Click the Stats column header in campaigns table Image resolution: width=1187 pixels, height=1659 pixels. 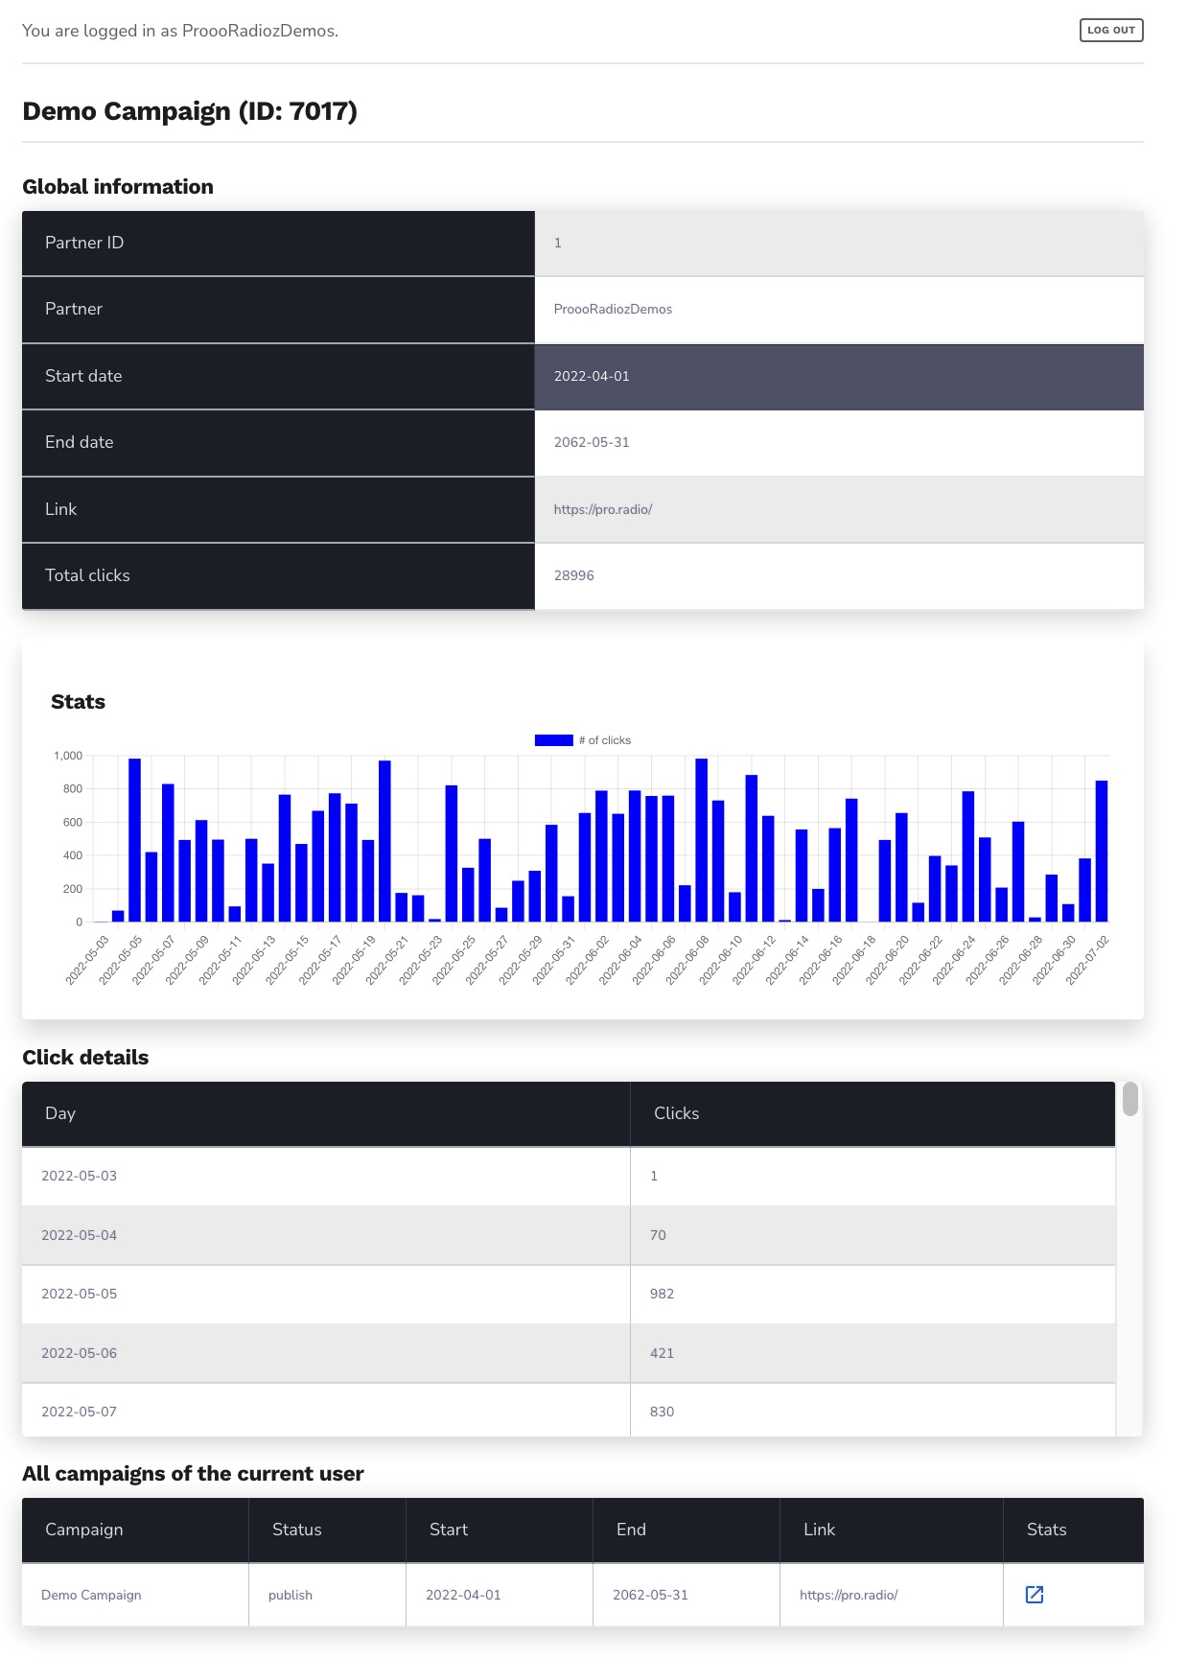(1046, 1530)
